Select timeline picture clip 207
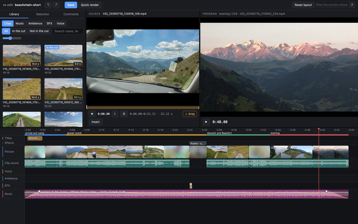This screenshot has height=224, width=358. pyautogui.click(x=302, y=152)
